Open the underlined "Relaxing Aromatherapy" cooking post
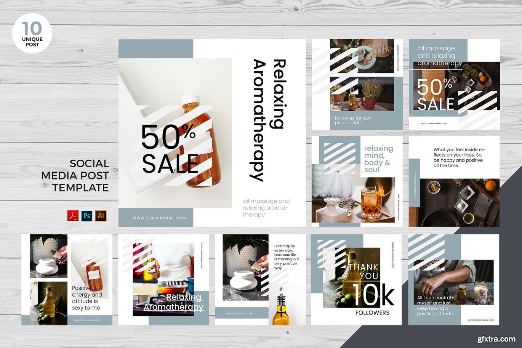This screenshot has width=522, height=348. point(163,279)
